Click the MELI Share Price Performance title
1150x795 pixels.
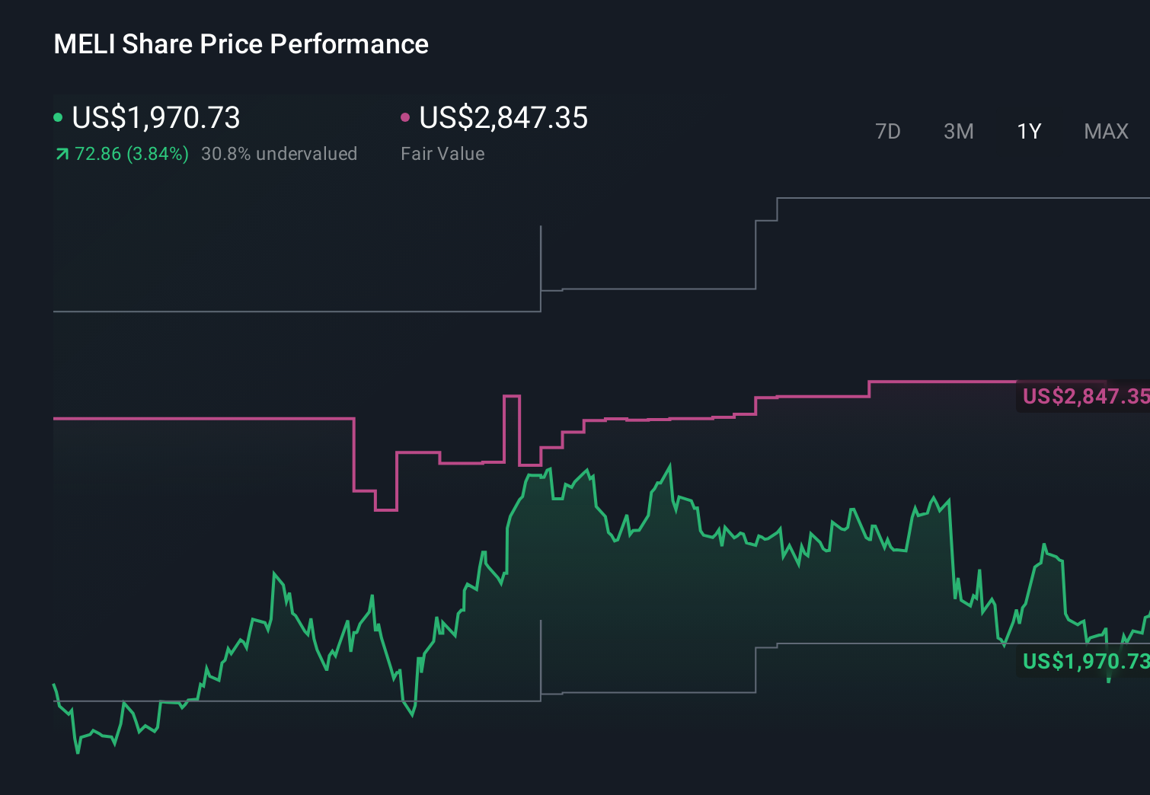pyautogui.click(x=241, y=43)
